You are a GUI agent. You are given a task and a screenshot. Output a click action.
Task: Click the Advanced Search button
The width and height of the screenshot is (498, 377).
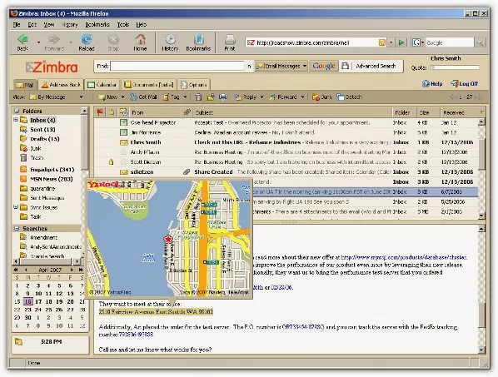coord(376,66)
